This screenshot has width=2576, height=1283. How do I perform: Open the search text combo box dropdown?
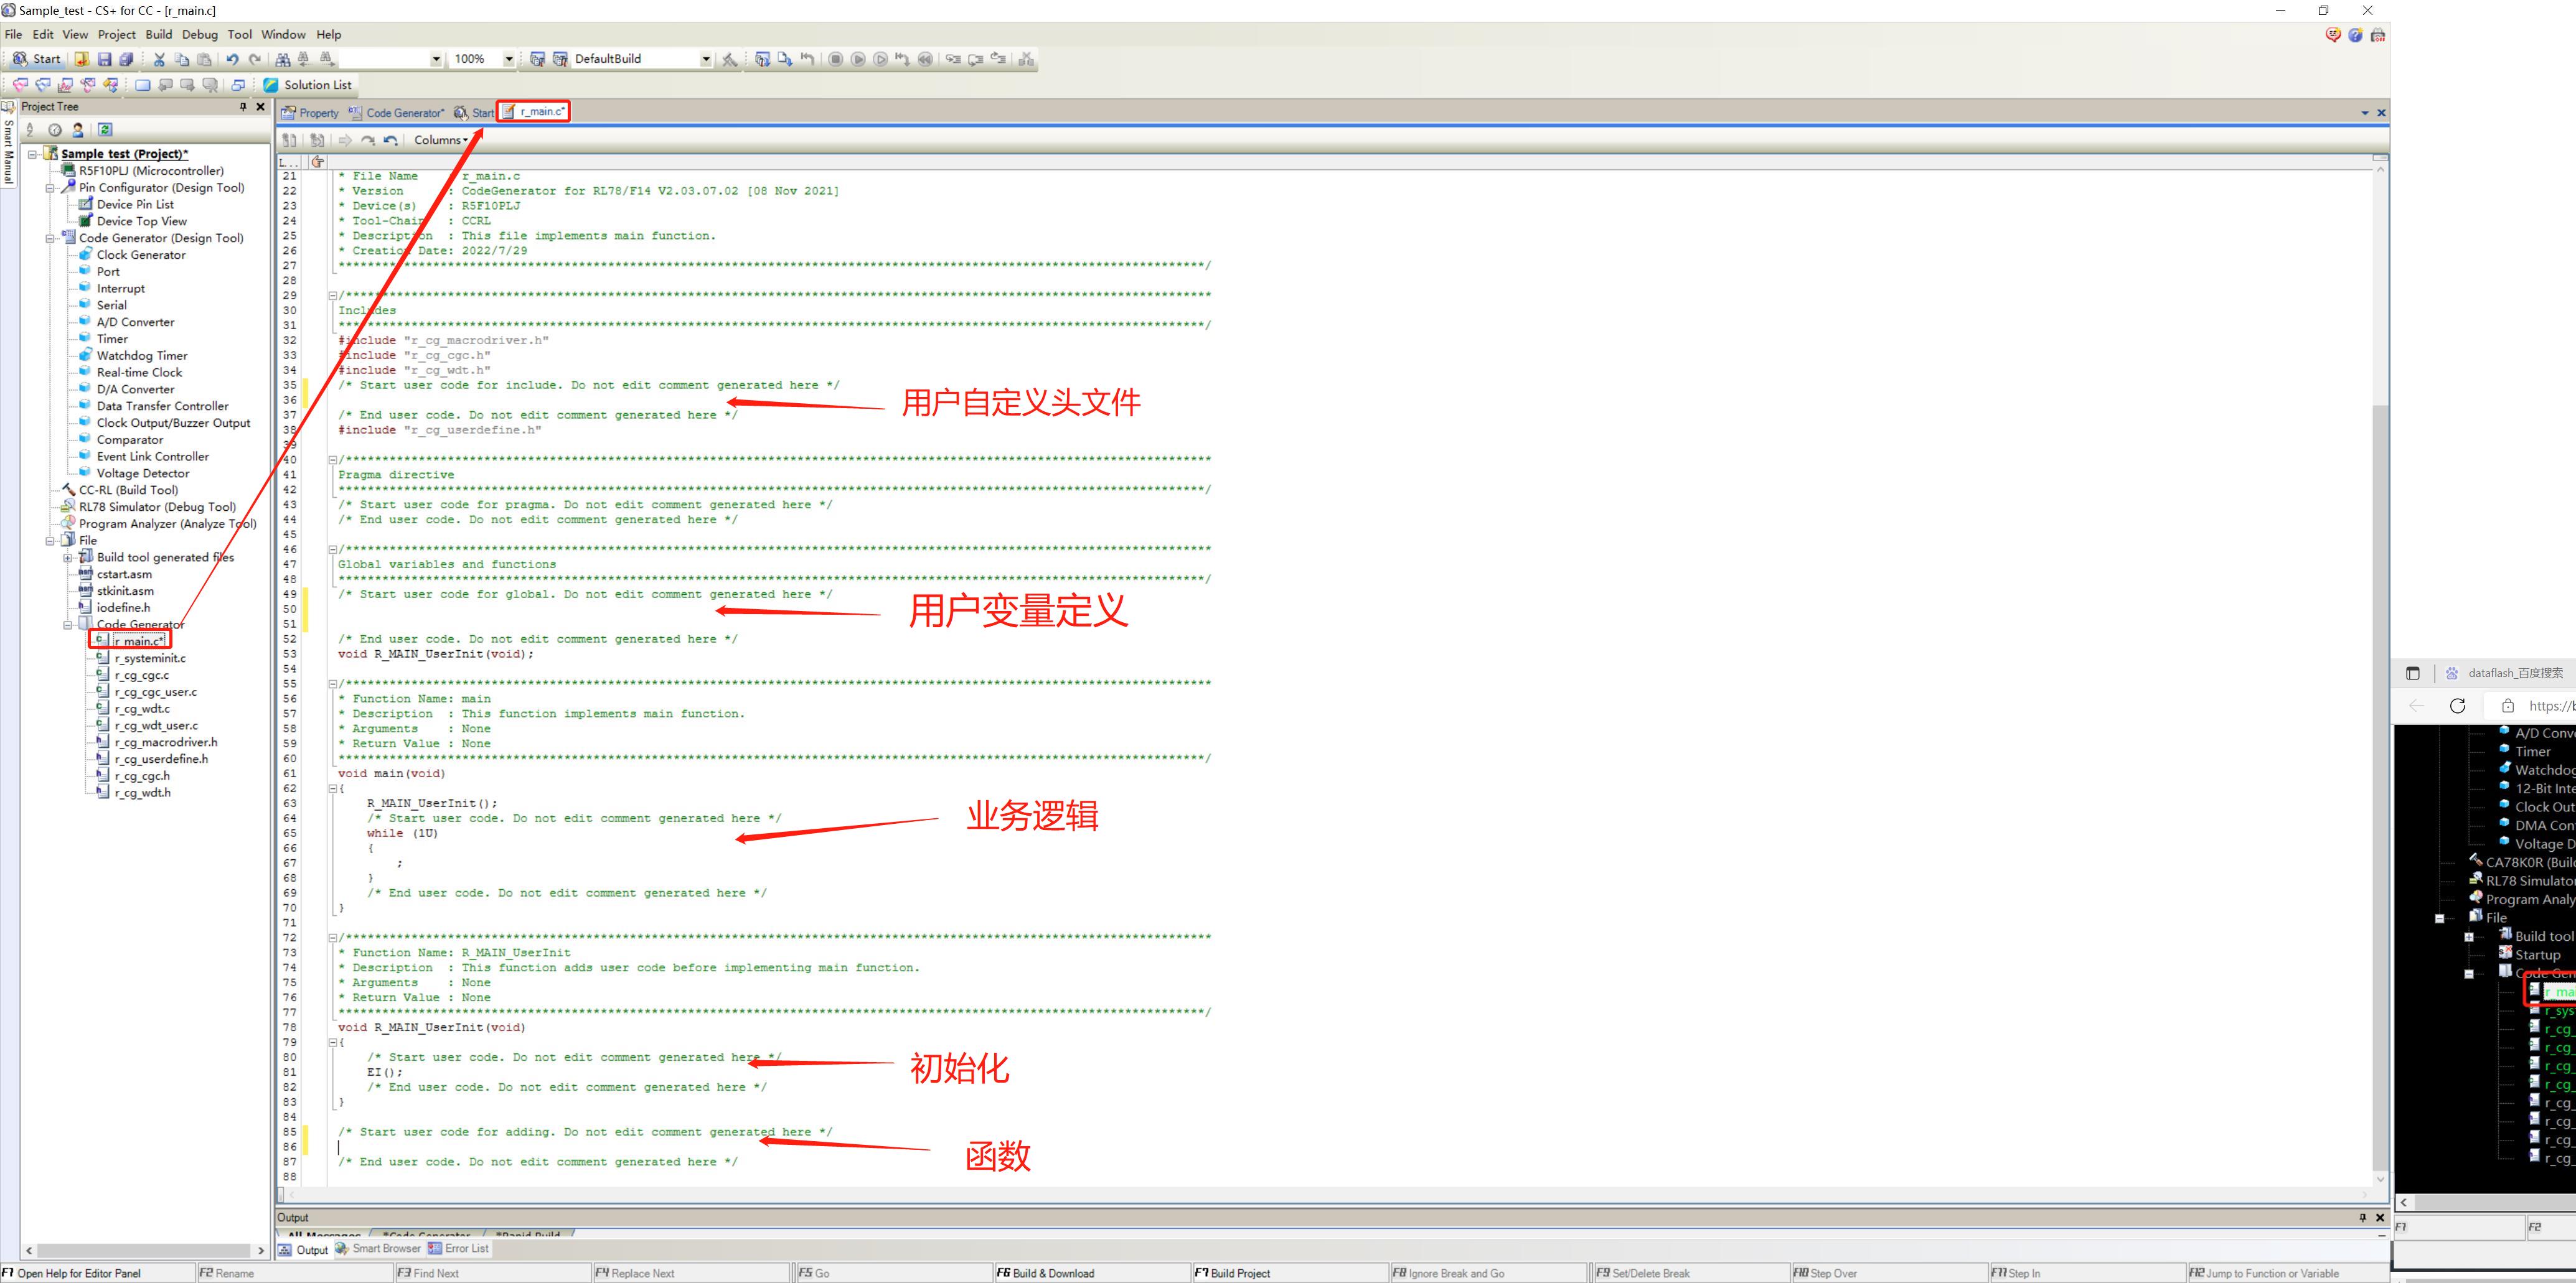click(436, 59)
